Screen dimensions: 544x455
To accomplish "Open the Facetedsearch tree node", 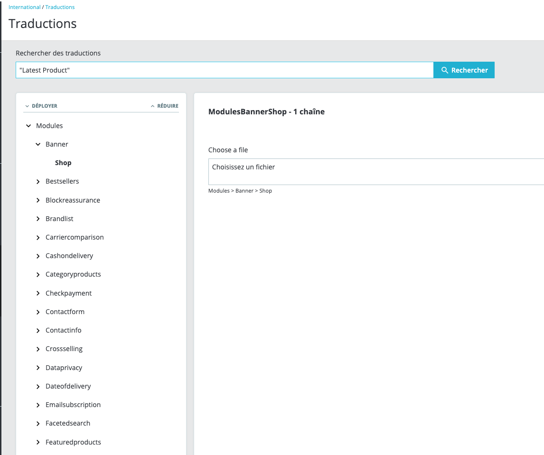I will tap(68, 423).
